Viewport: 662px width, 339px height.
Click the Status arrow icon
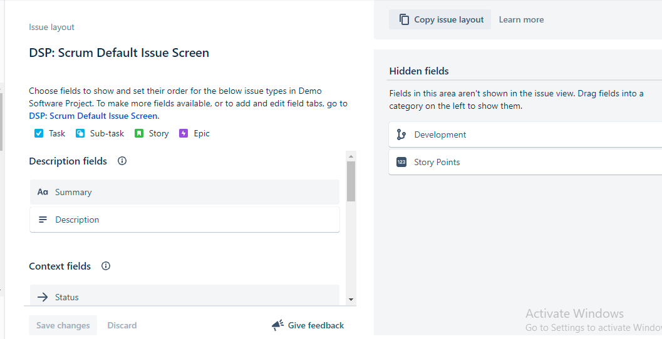click(43, 297)
